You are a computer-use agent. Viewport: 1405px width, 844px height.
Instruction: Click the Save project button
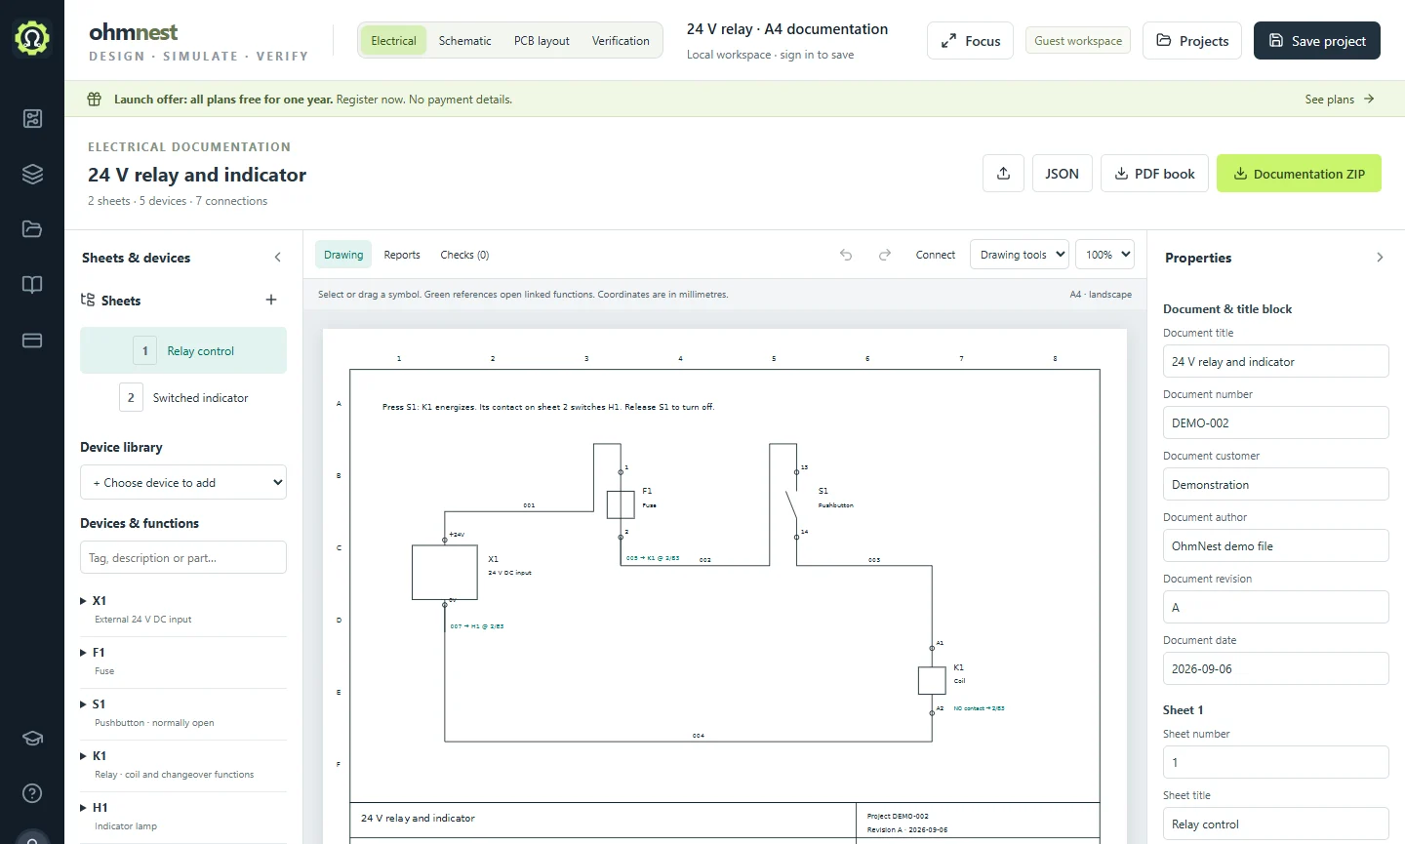click(1317, 41)
